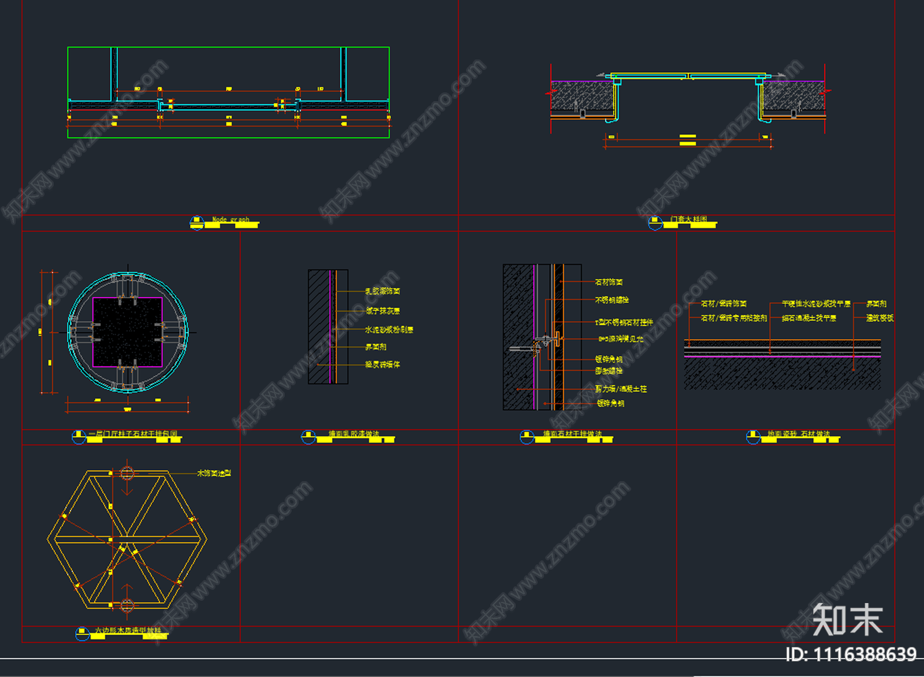This screenshot has height=677, width=924.
Task: Click the blue index circle beside '门套大样图'
Action: tap(655, 223)
